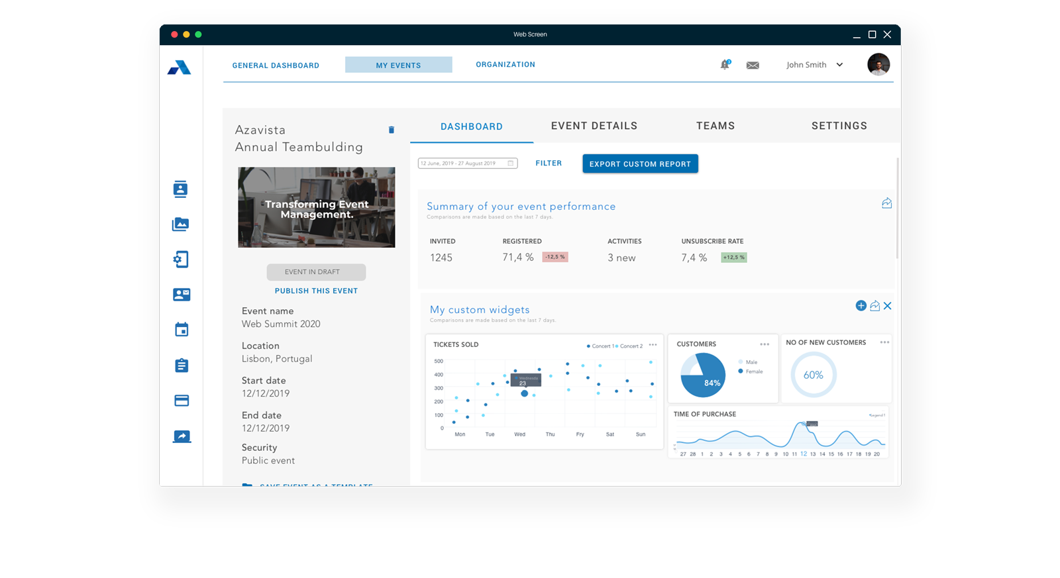Viewport: 1060px width, 578px height.
Task: Toggle the Male legend item
Action: click(747, 362)
